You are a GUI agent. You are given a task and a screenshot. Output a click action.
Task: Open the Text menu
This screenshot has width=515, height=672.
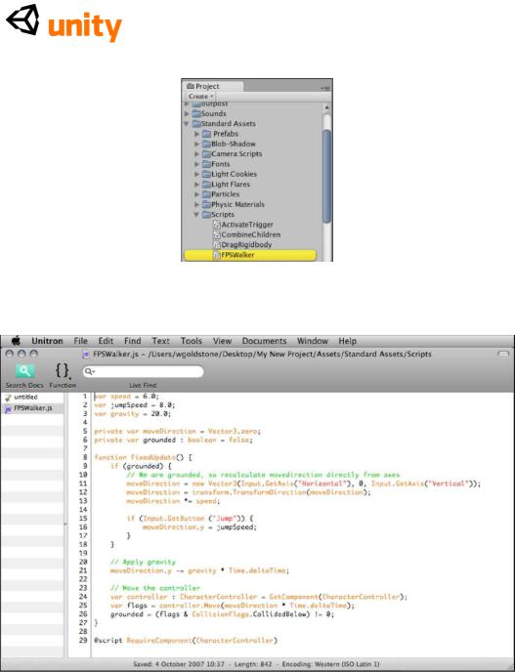pyautogui.click(x=161, y=341)
